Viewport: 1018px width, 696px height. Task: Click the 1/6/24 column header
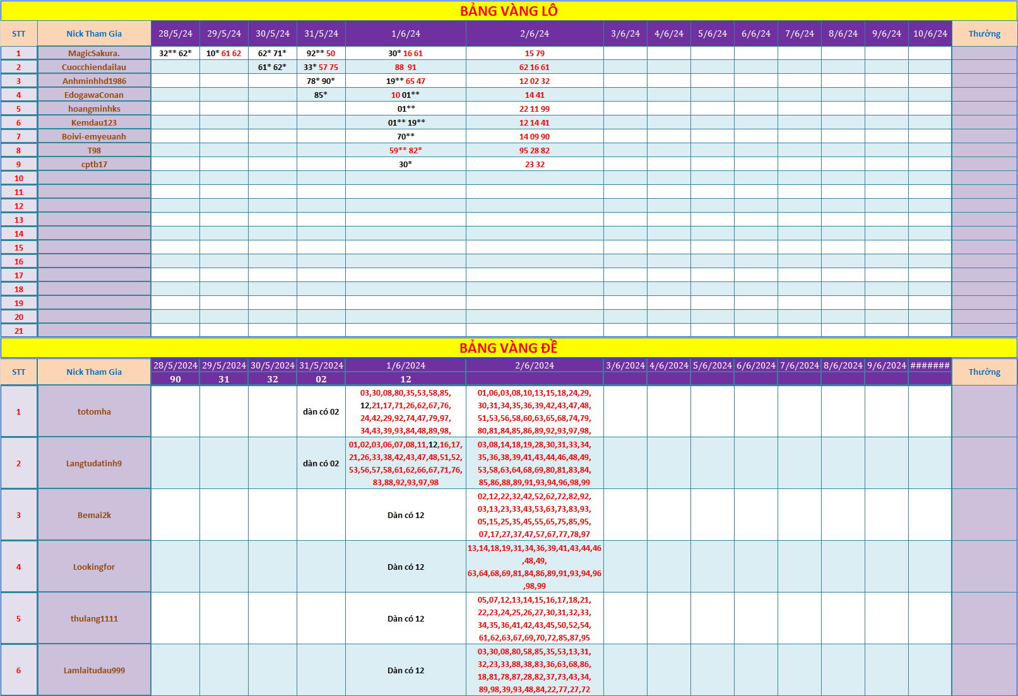pos(406,33)
